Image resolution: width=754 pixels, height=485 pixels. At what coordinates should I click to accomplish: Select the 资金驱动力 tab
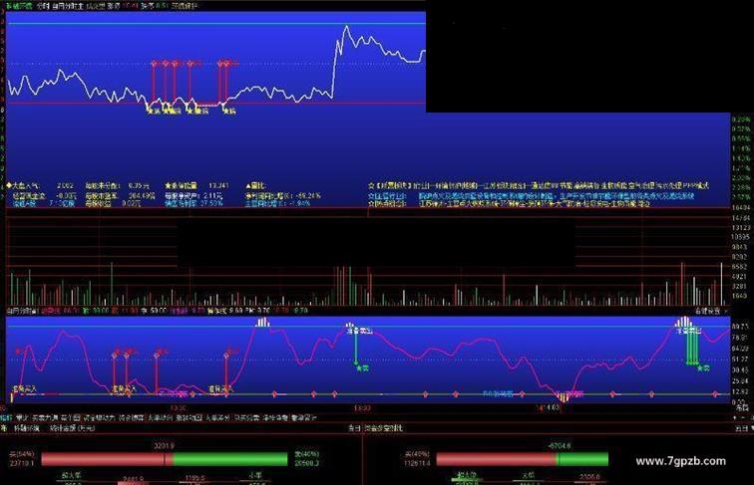(x=100, y=418)
